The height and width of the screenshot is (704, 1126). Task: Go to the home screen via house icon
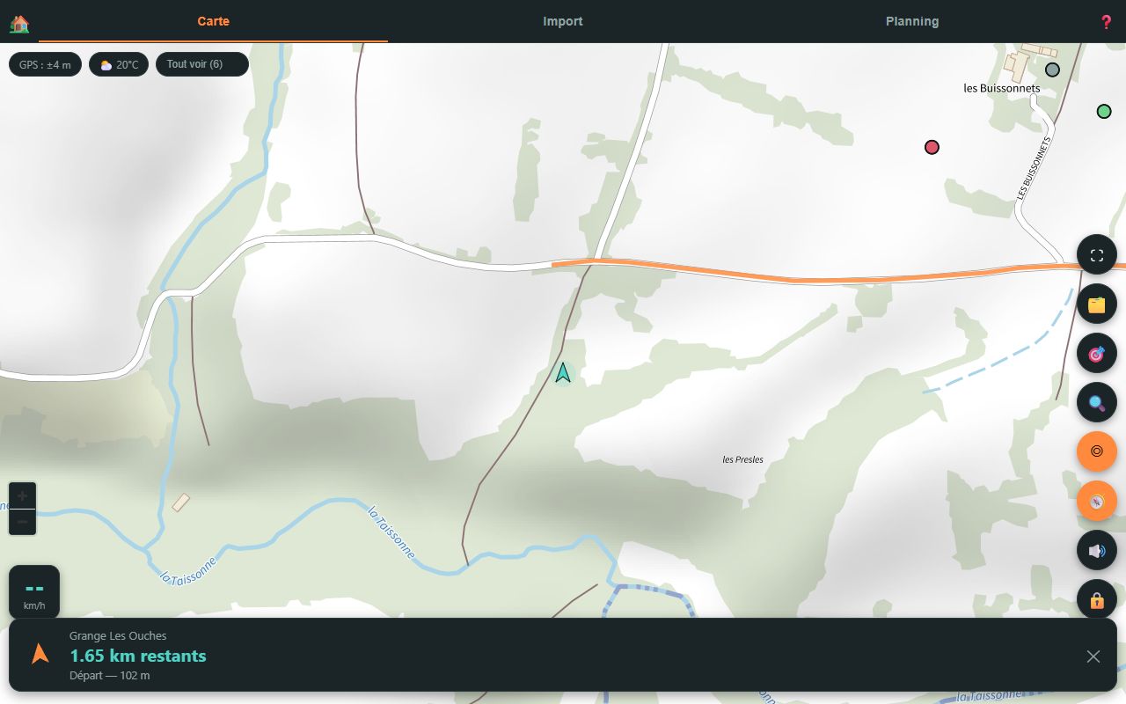(19, 23)
